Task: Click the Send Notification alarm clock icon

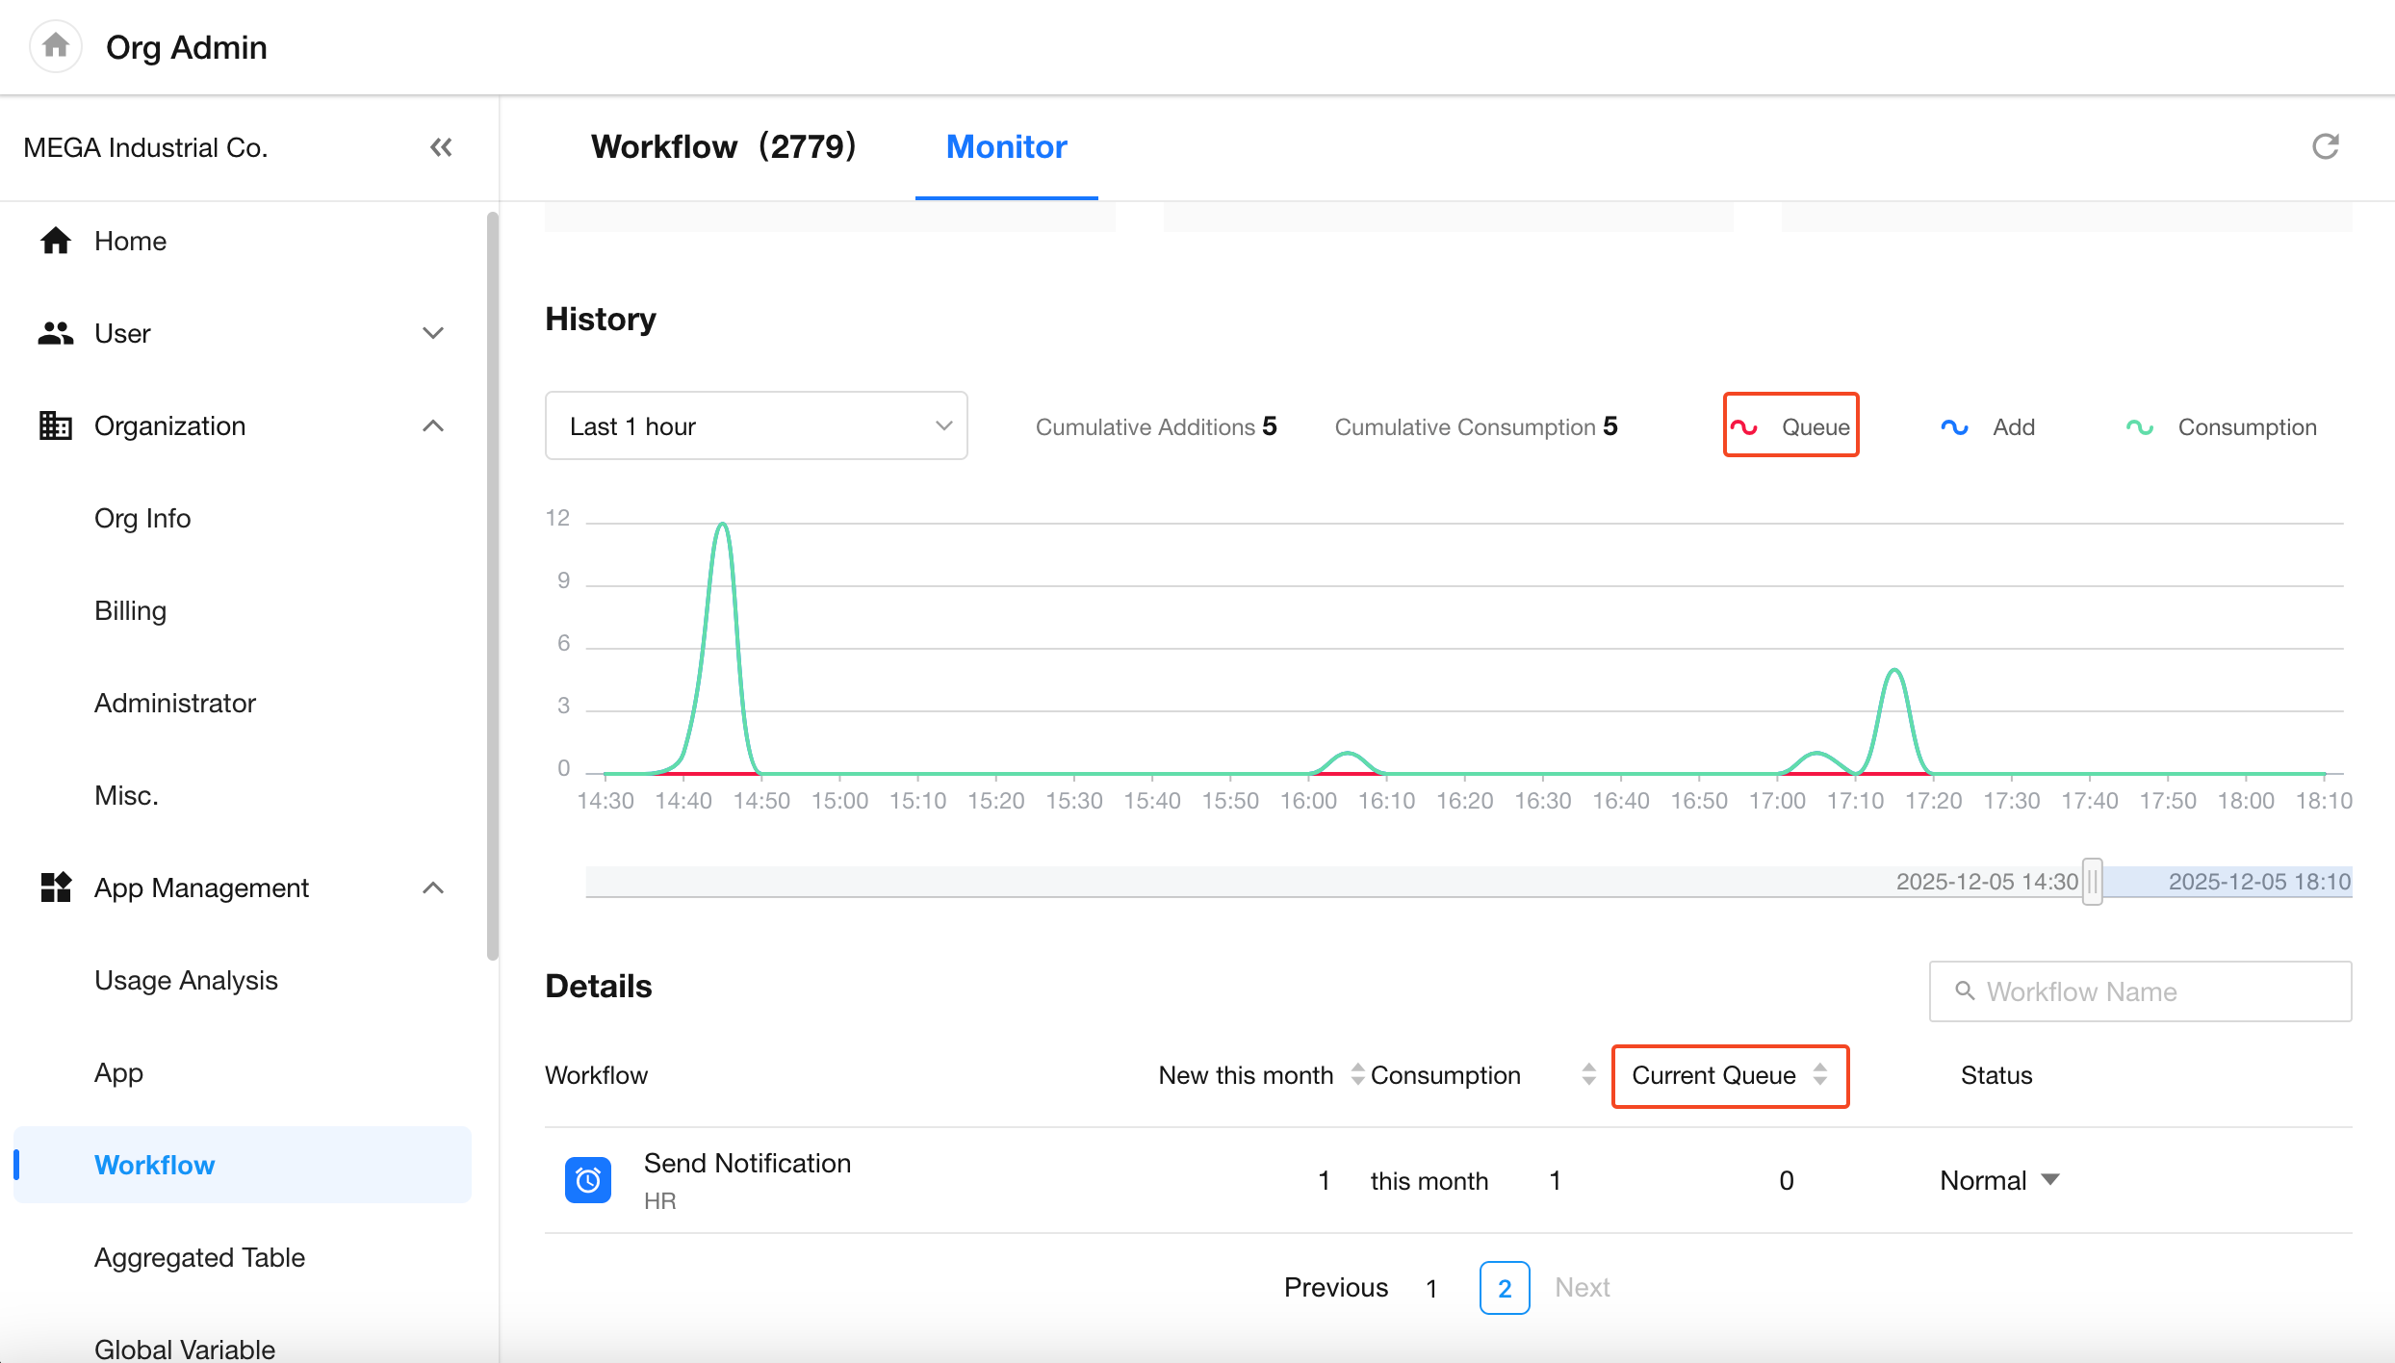Action: coord(587,1179)
